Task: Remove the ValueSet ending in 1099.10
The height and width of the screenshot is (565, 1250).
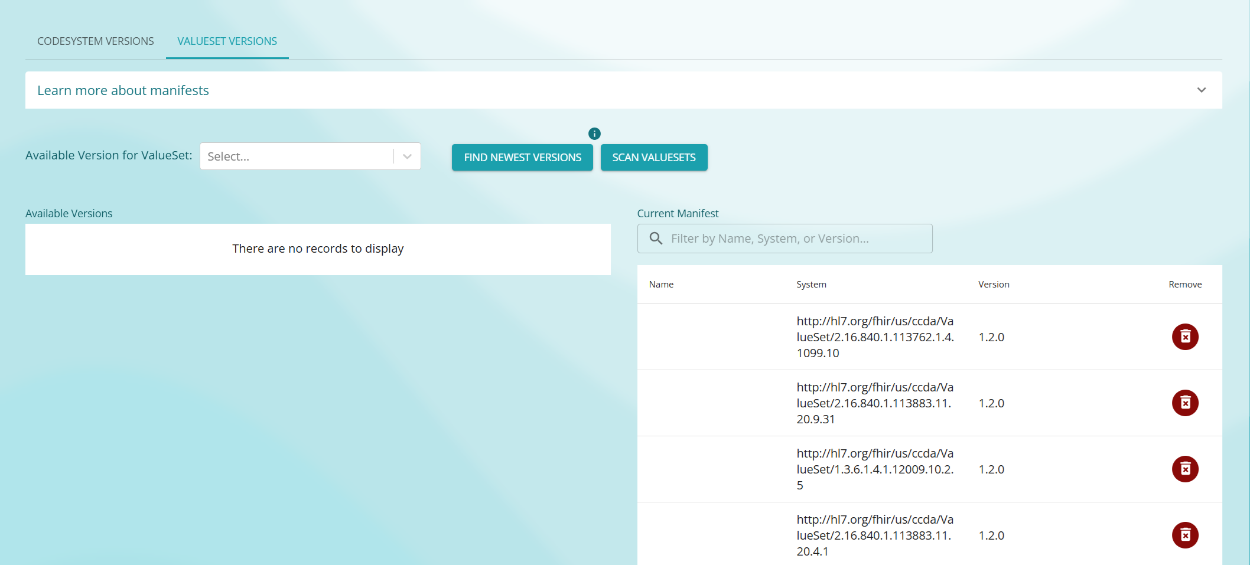Action: pos(1184,337)
